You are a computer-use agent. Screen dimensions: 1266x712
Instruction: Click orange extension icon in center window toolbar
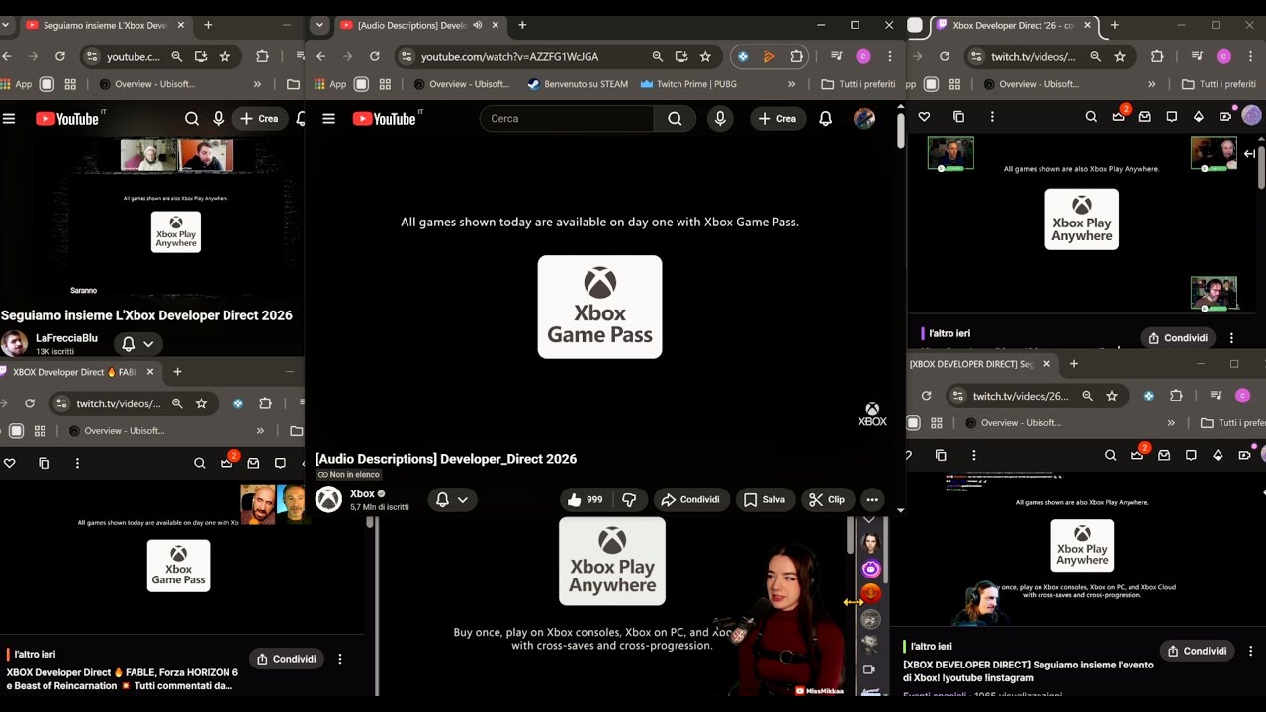(x=769, y=57)
